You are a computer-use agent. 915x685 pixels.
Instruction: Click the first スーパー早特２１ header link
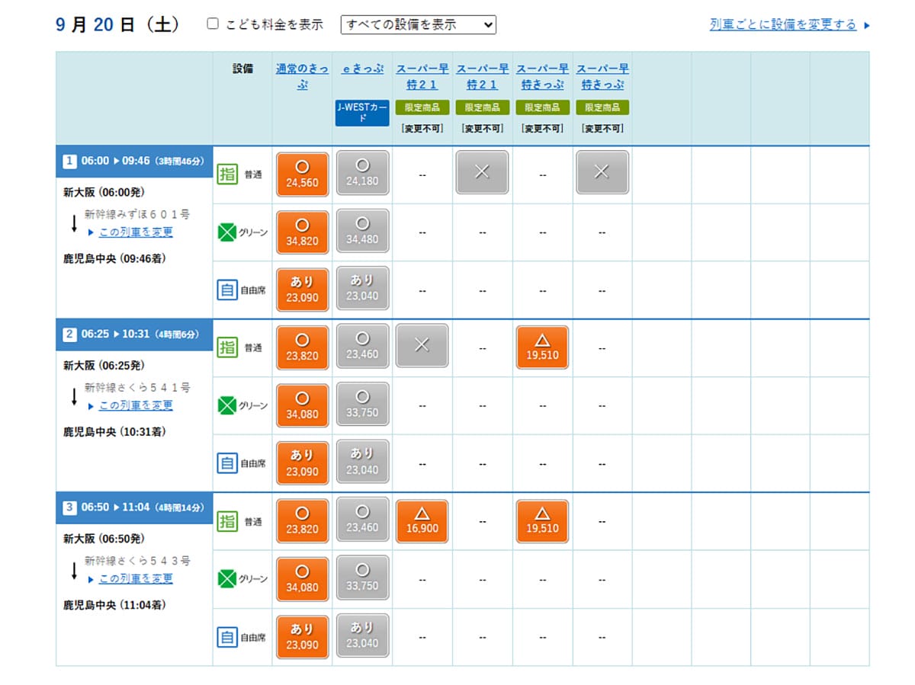pyautogui.click(x=422, y=76)
